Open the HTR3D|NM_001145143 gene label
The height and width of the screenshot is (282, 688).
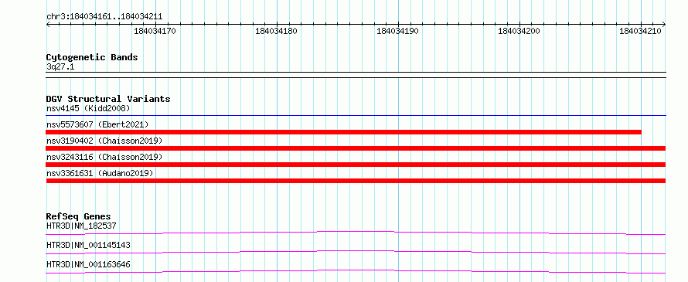(88, 245)
